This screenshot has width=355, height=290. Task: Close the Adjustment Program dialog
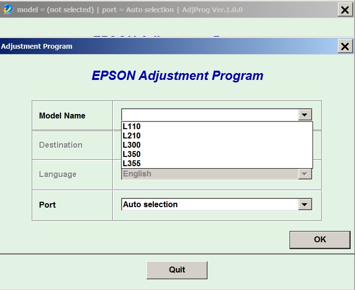tap(345, 46)
